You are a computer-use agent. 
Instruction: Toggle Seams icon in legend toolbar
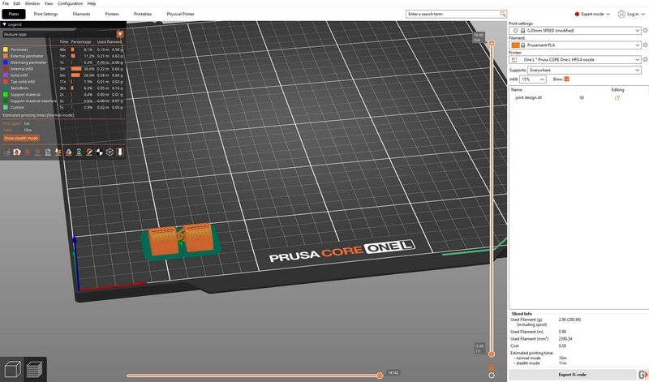(x=48, y=152)
